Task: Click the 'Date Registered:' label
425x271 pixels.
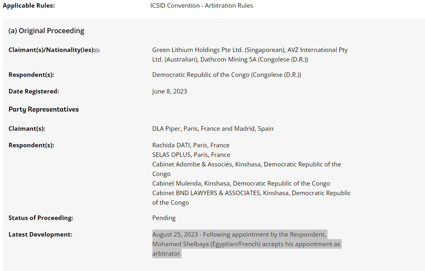Action: pyautogui.click(x=34, y=92)
